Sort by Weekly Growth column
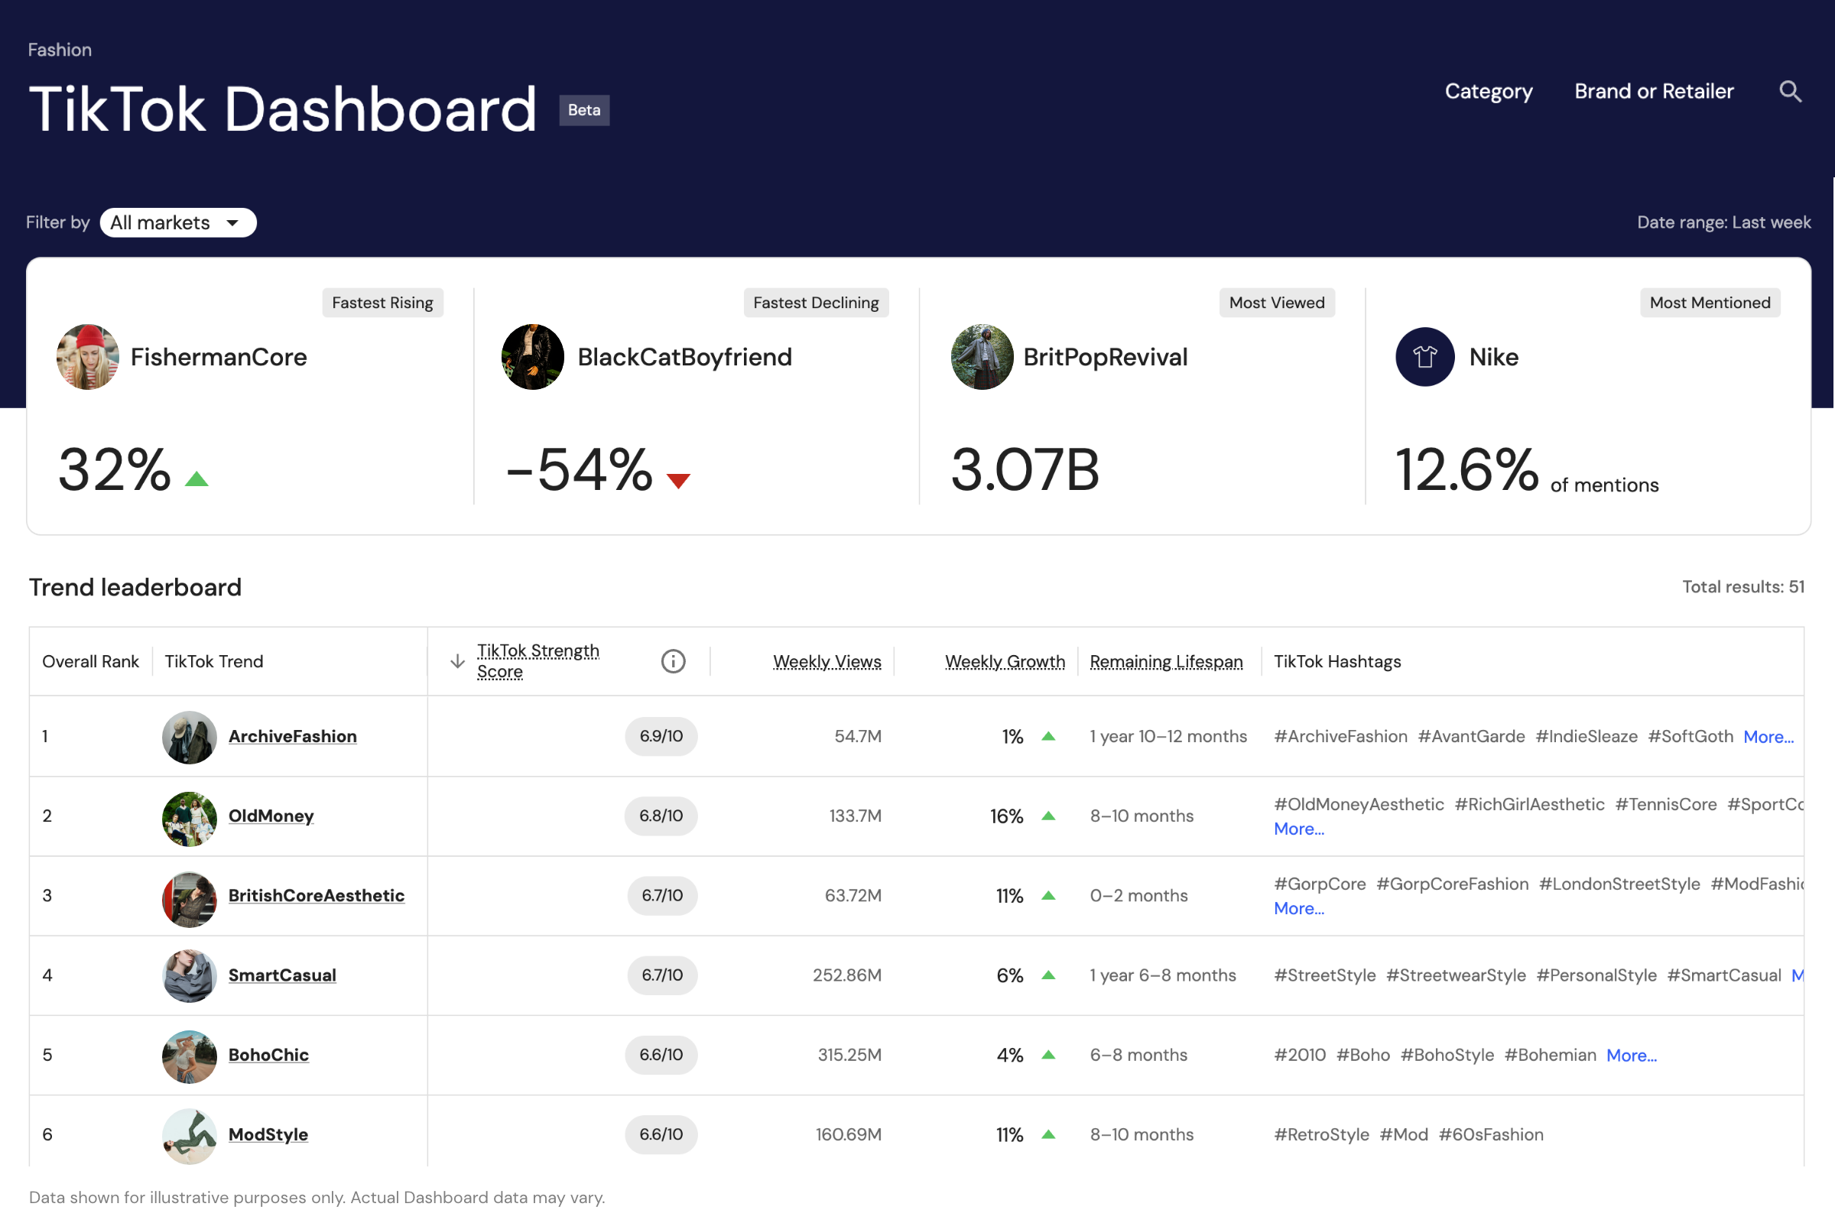1835x1223 pixels. click(x=1004, y=661)
